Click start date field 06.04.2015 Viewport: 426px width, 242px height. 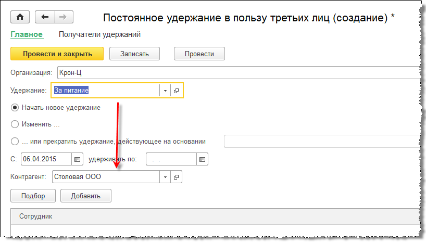tap(46, 159)
